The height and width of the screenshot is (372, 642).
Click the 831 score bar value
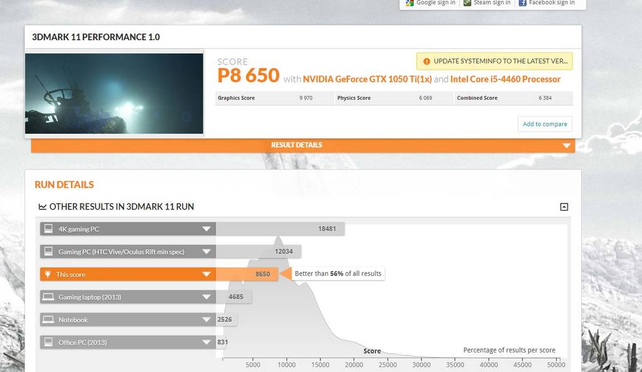223,342
